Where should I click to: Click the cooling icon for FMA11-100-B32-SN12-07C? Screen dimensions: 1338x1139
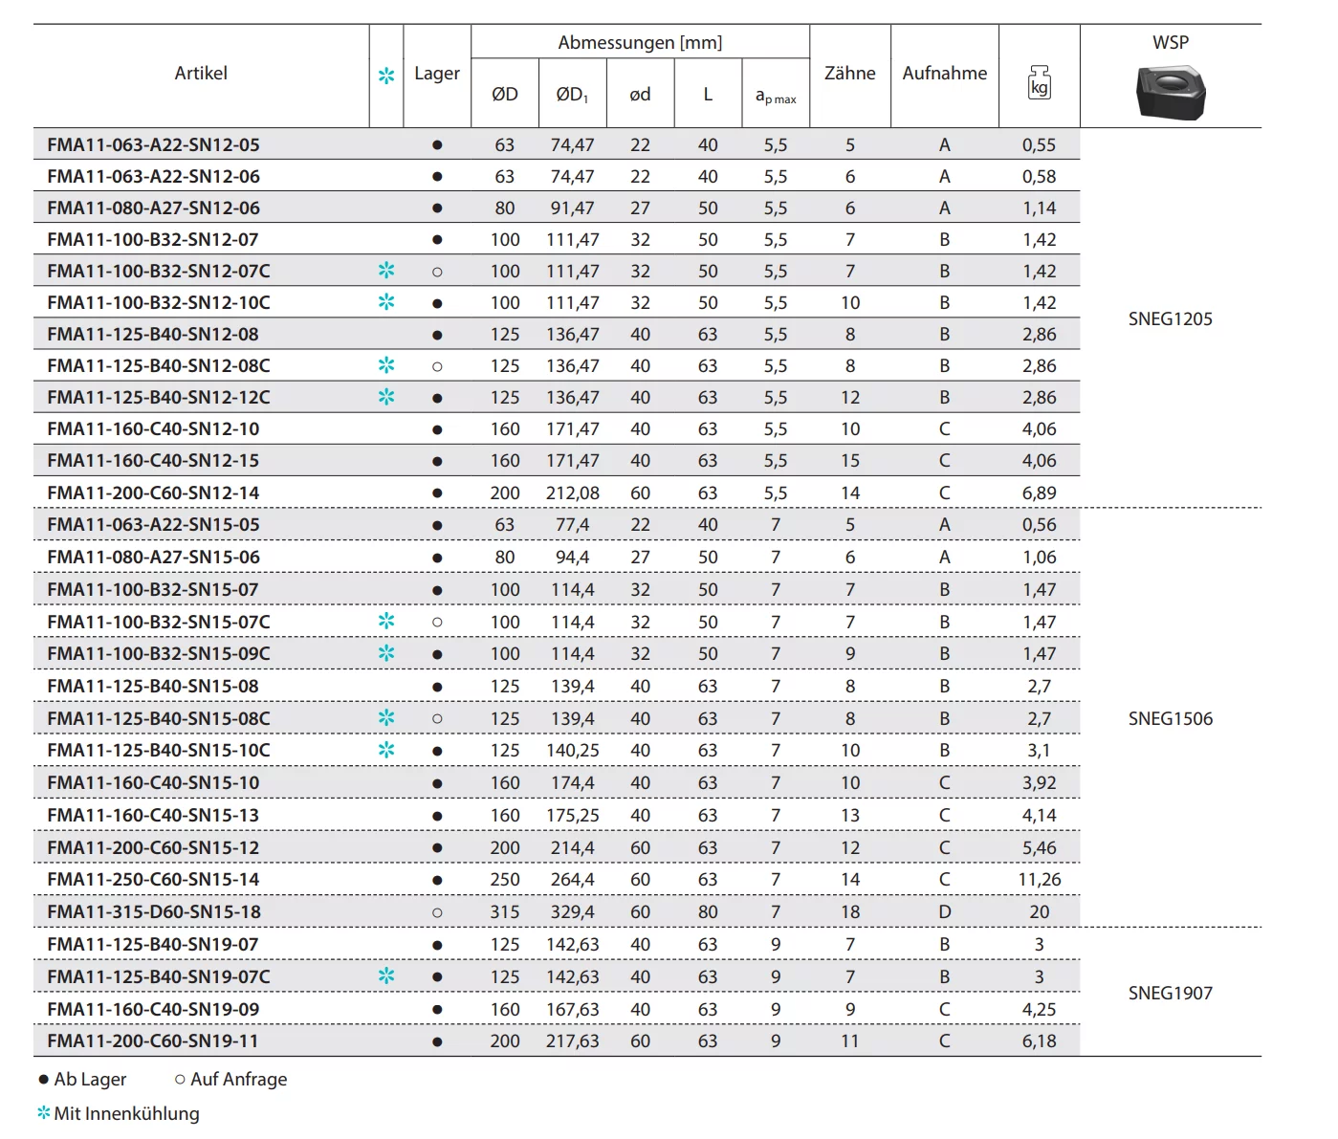tap(386, 271)
